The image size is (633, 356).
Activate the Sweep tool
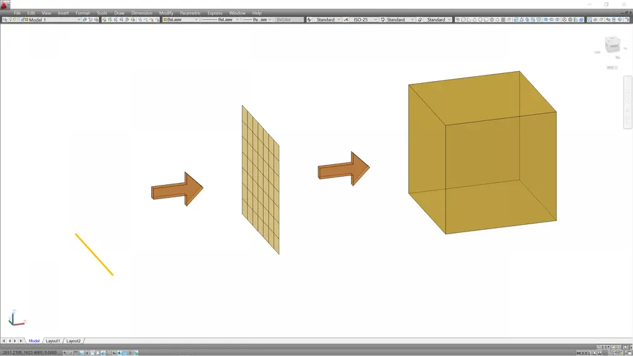[527, 19]
